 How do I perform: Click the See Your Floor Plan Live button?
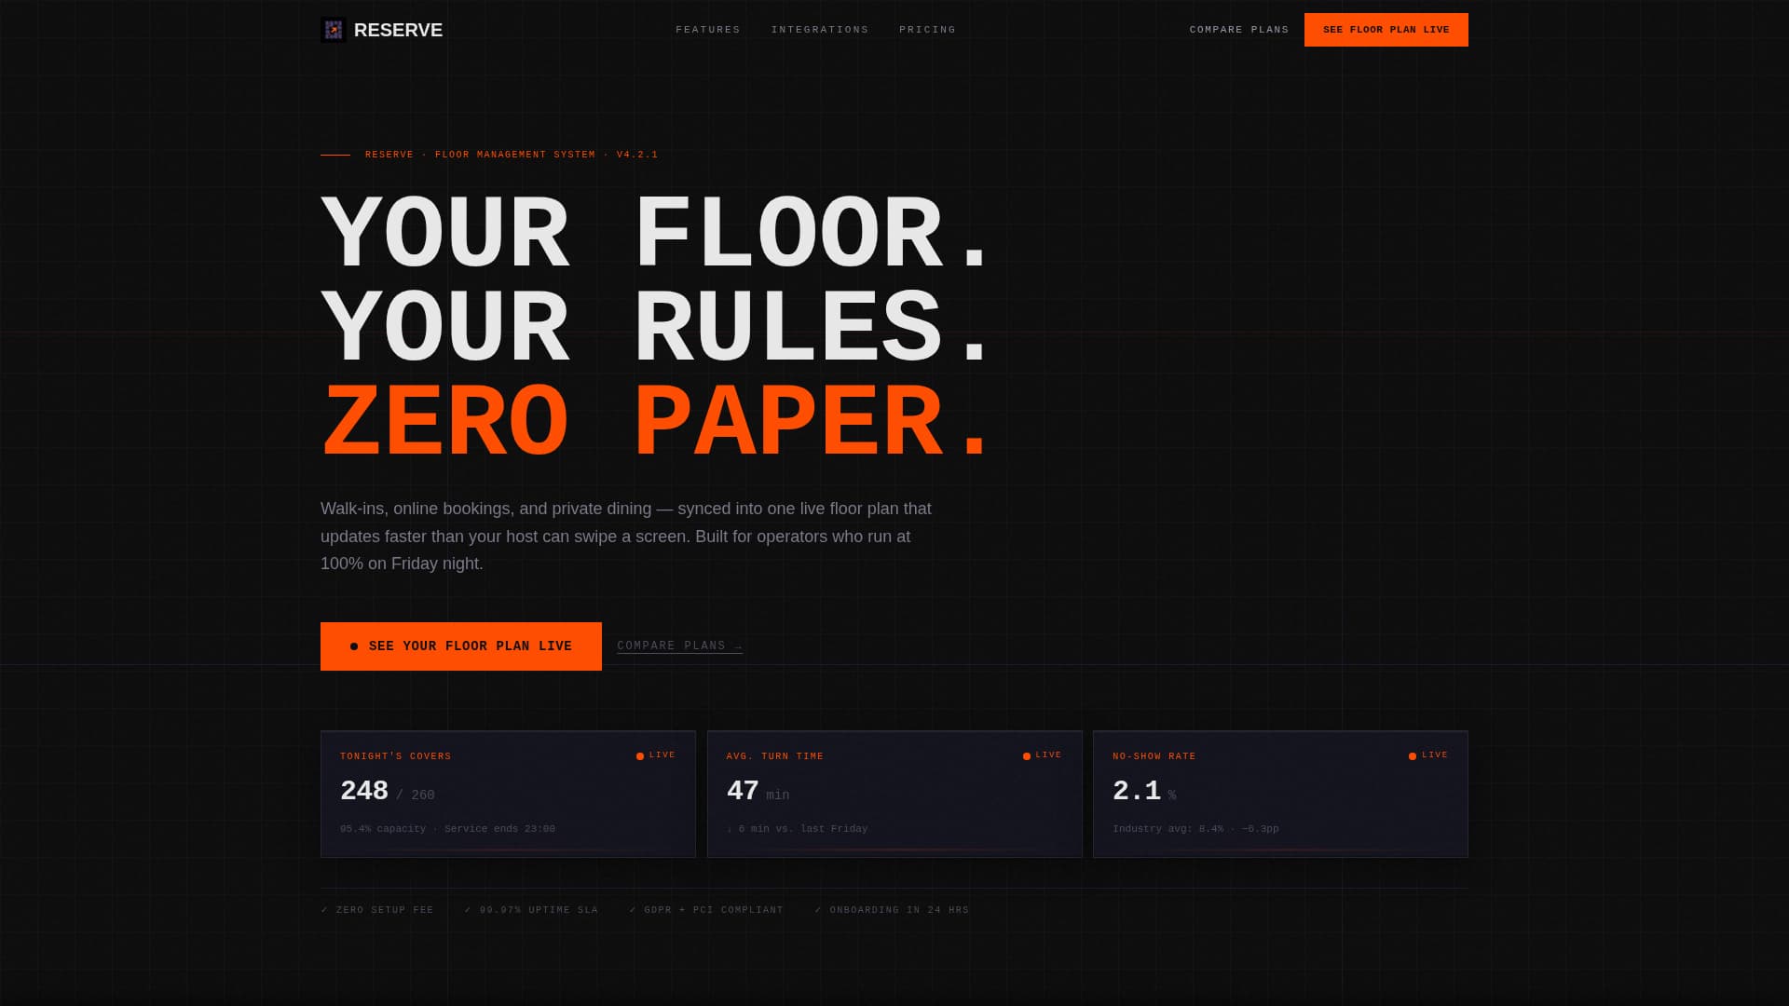(461, 646)
